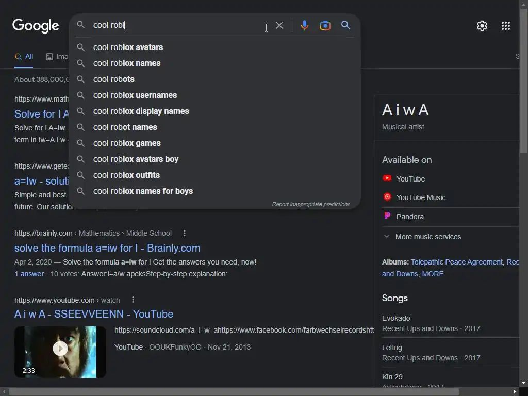Screen dimensions: 528x396
Task: Click the horizontal scrollbar thumb
Action: [x=234, y=392]
